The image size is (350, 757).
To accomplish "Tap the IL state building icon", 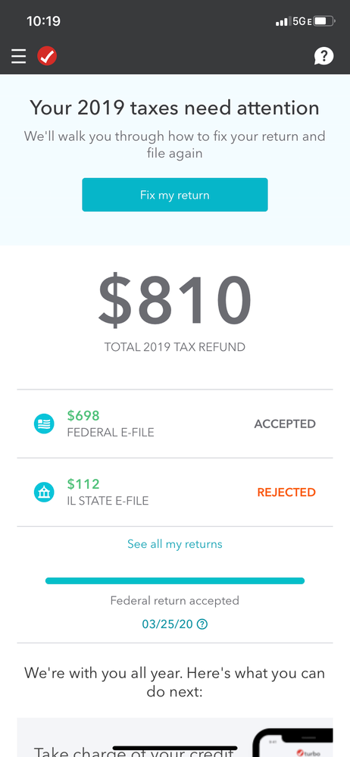I will tap(44, 492).
